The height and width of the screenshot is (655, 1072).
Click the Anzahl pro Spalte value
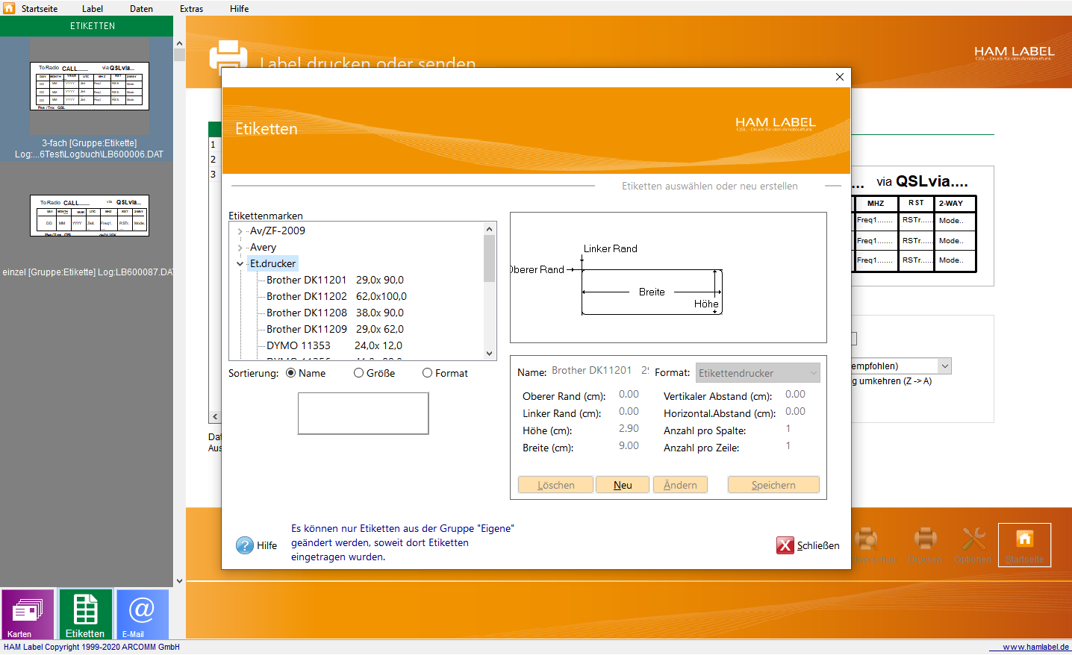[x=788, y=429]
